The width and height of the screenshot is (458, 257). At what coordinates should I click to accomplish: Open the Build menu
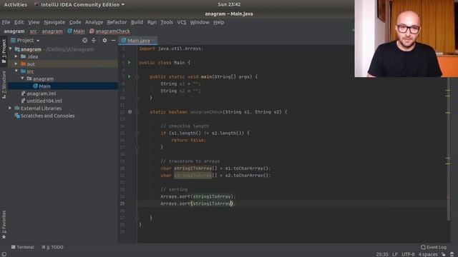click(137, 22)
